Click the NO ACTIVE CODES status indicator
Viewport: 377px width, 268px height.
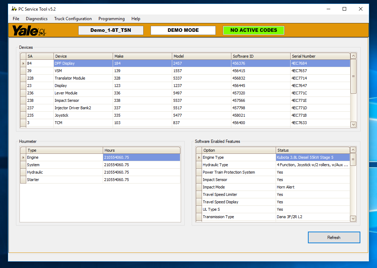coord(253,30)
